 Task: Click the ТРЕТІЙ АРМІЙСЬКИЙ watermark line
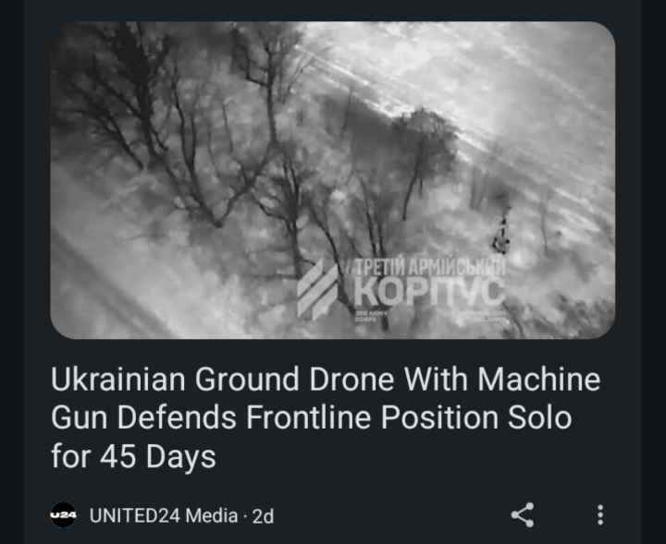[x=430, y=267]
